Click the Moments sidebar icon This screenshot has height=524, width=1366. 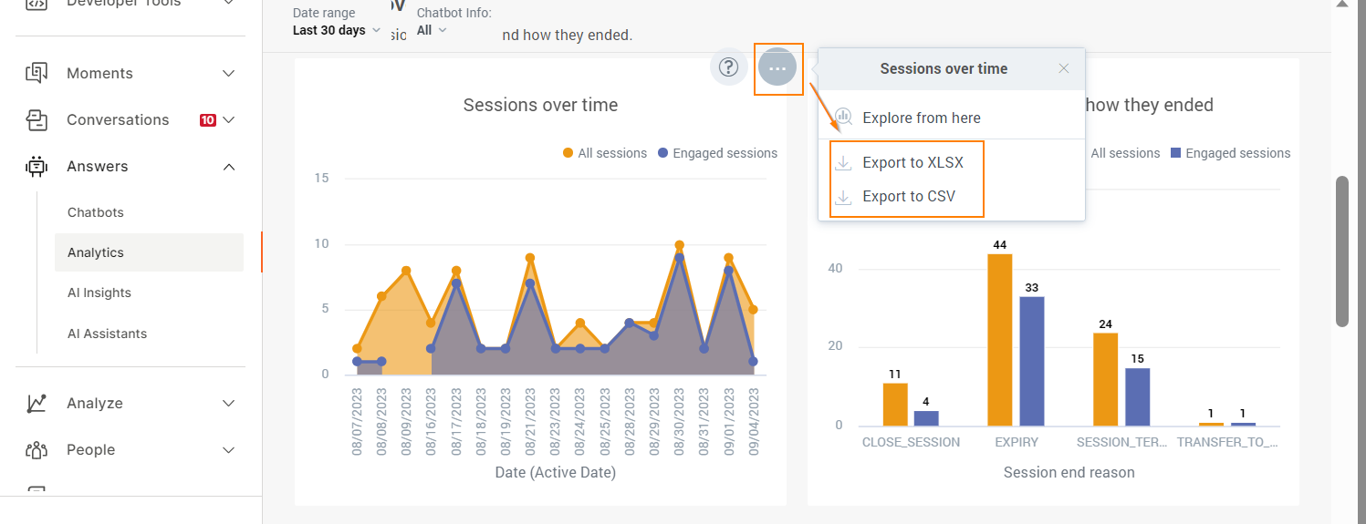coord(36,73)
